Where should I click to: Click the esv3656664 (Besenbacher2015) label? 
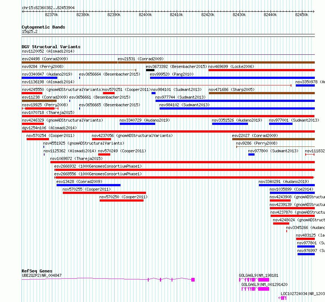click(110, 74)
